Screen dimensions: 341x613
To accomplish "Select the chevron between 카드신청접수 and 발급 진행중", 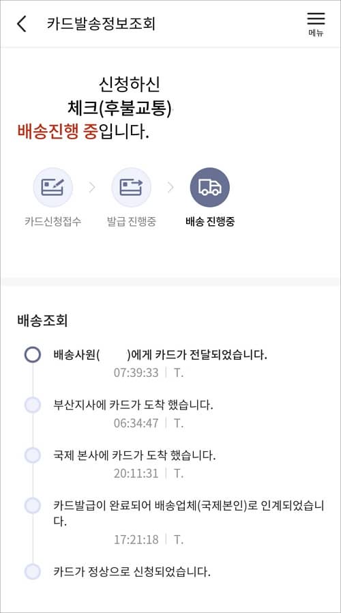I will pos(92,188).
